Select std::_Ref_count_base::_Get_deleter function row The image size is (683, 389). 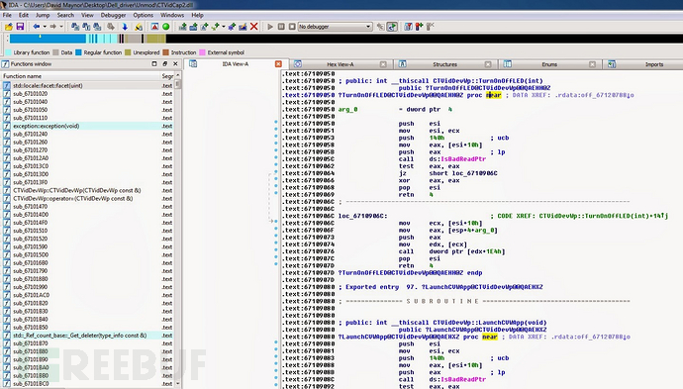click(x=87, y=336)
